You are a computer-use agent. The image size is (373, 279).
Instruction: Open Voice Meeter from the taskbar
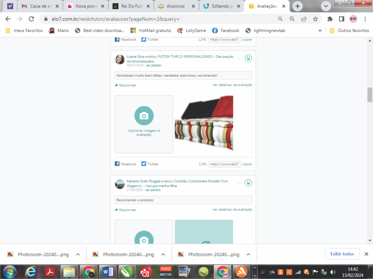[166, 272]
